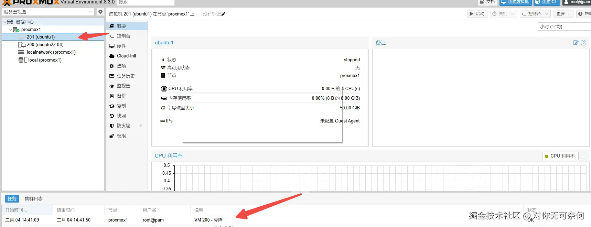Switch to the 集群日志 tab
The width and height of the screenshot is (591, 227).
click(34, 199)
